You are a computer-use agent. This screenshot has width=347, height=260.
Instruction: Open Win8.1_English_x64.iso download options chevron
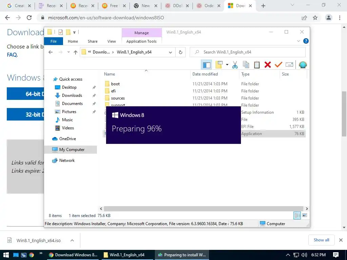(72, 240)
